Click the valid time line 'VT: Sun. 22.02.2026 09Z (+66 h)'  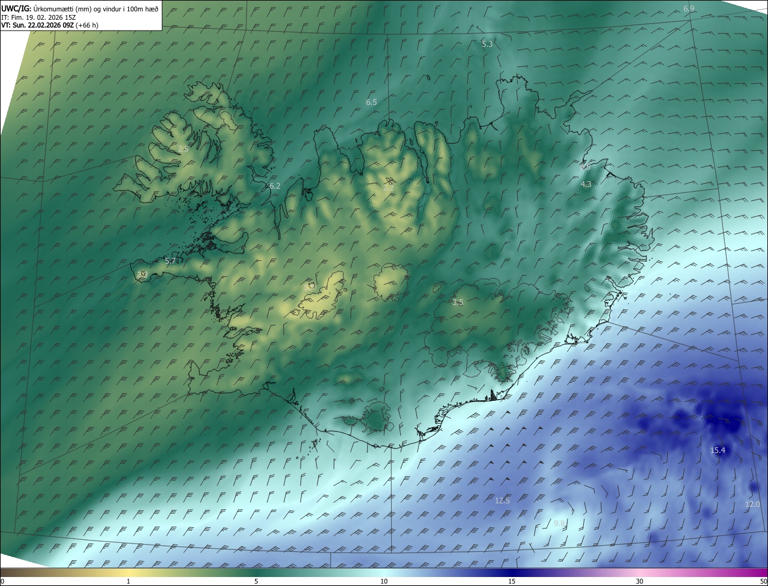[x=50, y=26]
